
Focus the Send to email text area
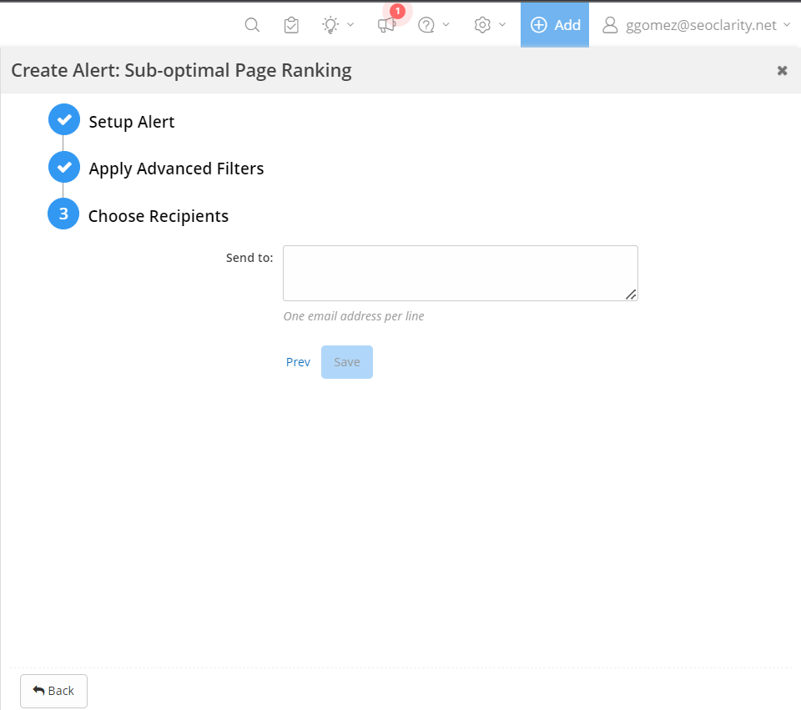click(x=460, y=273)
